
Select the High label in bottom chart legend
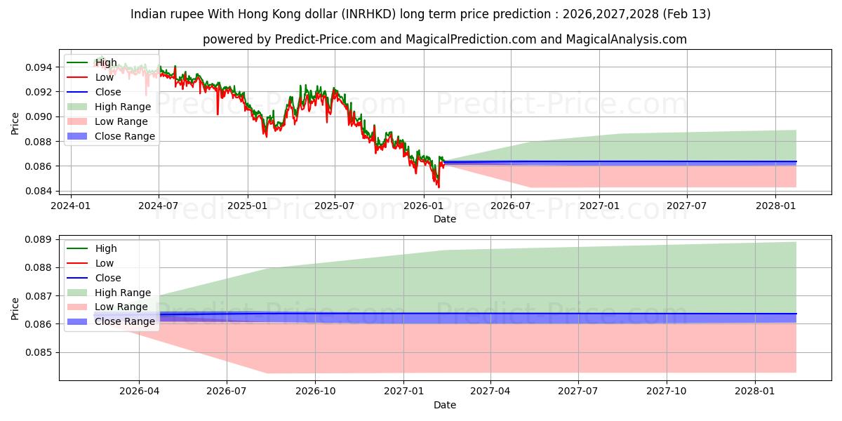pyautogui.click(x=106, y=248)
